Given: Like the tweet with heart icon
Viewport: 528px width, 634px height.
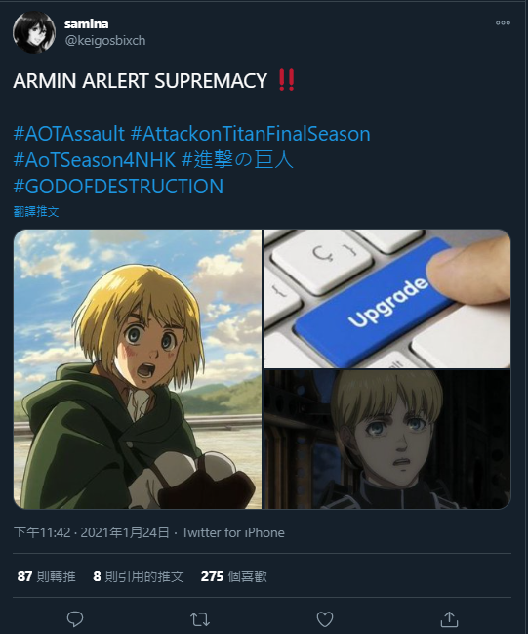Looking at the screenshot, I should click(x=325, y=619).
